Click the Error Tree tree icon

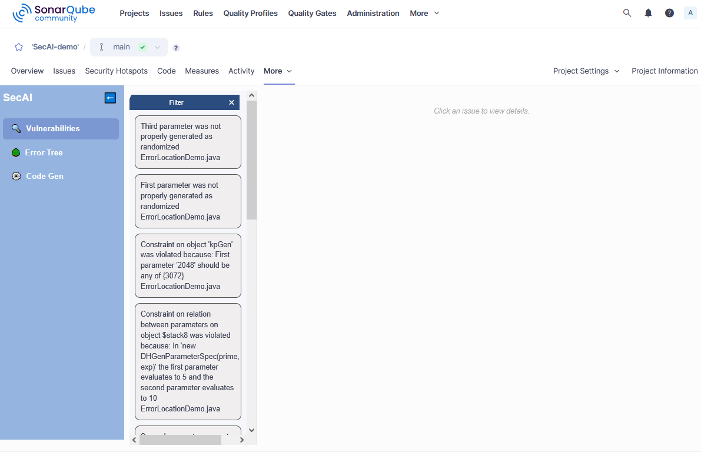click(16, 153)
